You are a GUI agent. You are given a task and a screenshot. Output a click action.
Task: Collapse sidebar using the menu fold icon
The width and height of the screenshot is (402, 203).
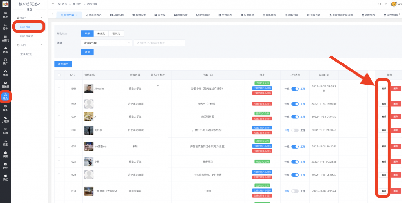[53, 4]
